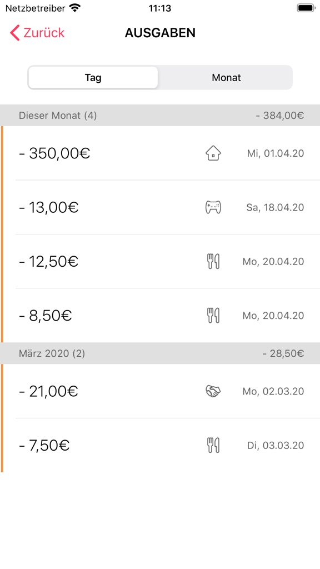Toggle the Tag/Monat switch to Monat
The width and height of the screenshot is (320, 569).
(x=226, y=77)
